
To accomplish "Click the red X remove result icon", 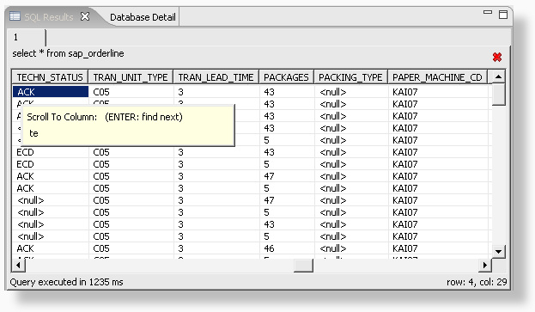I will (497, 57).
